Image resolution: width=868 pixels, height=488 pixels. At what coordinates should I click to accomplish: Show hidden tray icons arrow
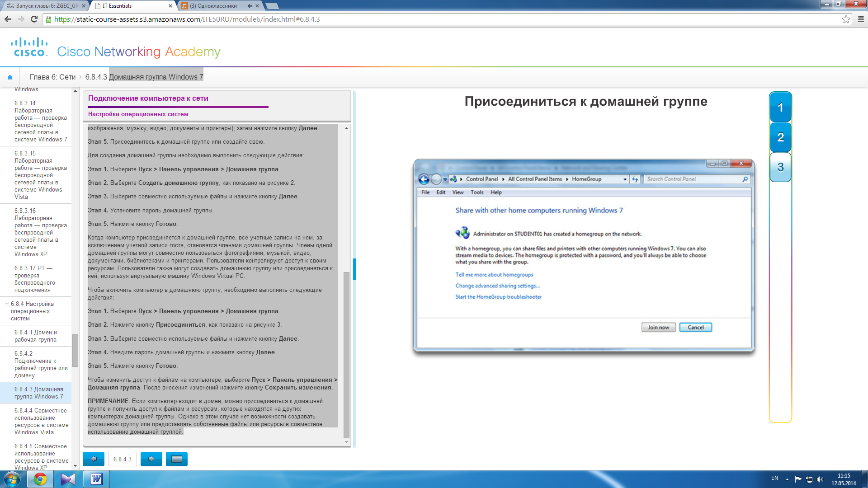click(787, 479)
